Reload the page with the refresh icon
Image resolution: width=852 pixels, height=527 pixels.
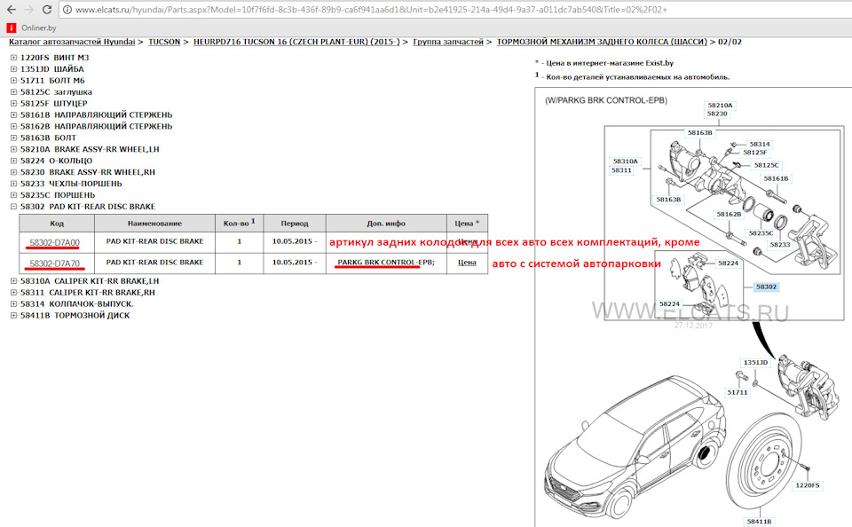pyautogui.click(x=47, y=10)
